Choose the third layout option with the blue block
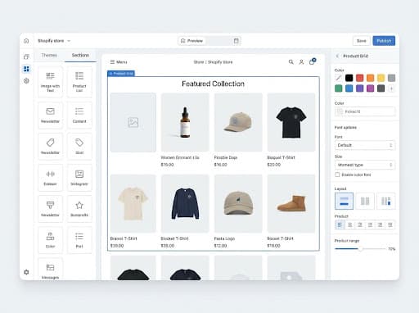This screenshot has height=313, width=419. click(x=385, y=201)
